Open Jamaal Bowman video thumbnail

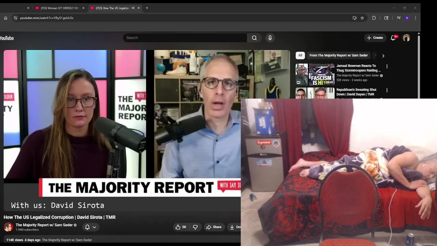[x=315, y=74]
